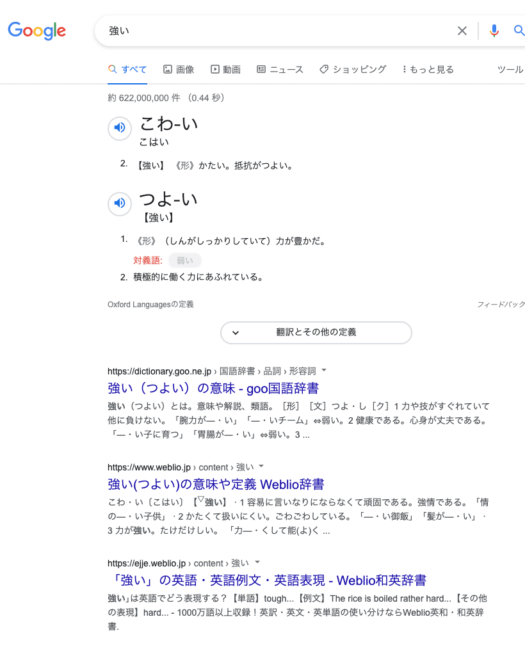The width and height of the screenshot is (525, 649).
Task: Open the dropdown arrow next to www.weblio.jp breadcrumb
Action: (x=260, y=467)
